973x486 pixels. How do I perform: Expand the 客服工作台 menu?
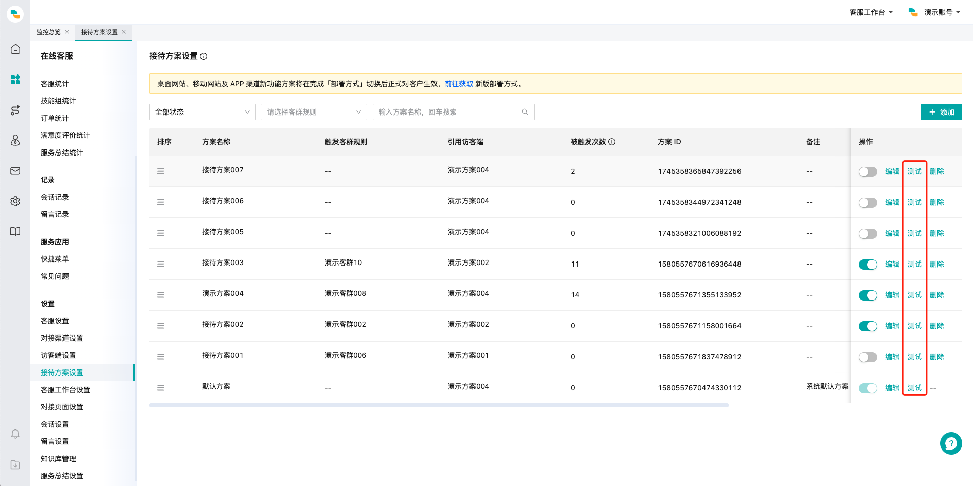pyautogui.click(x=871, y=12)
